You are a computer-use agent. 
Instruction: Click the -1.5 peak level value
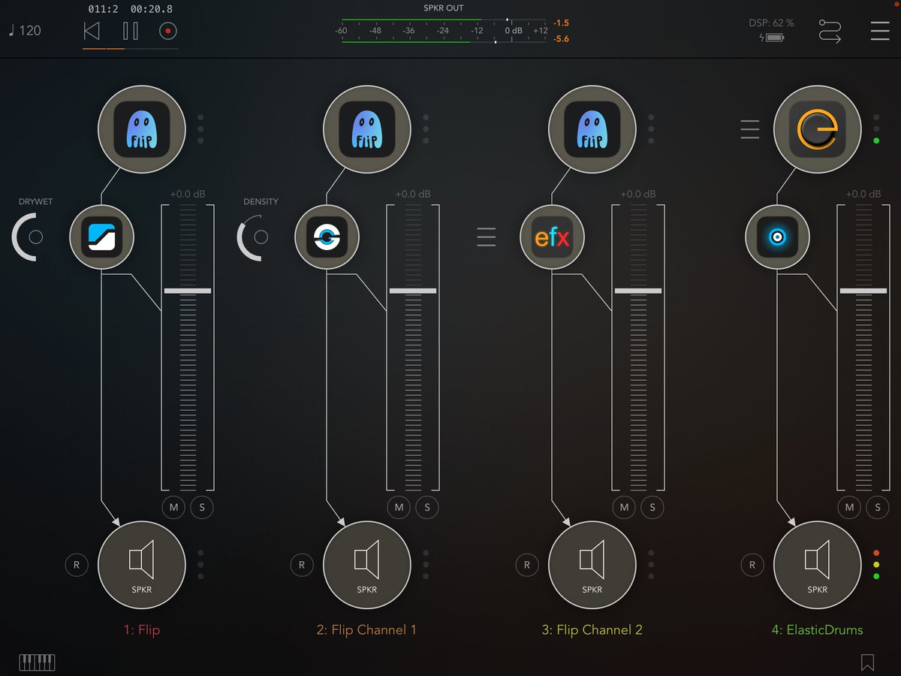click(561, 23)
